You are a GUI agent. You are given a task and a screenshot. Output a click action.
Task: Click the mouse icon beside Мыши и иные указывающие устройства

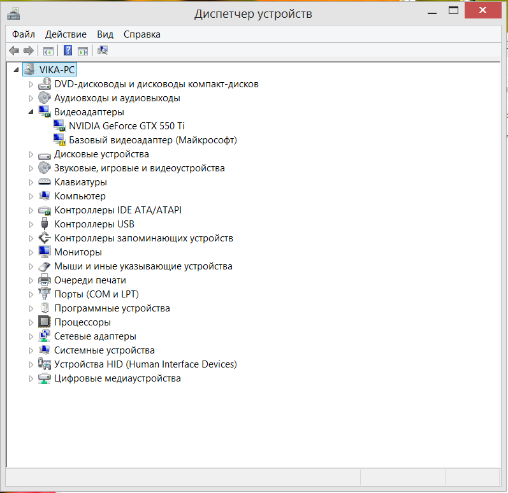[x=45, y=266]
